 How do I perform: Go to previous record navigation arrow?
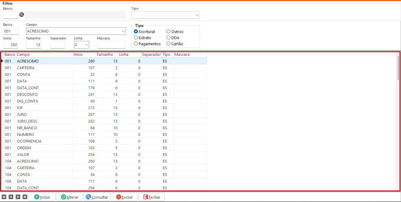click(x=11, y=197)
